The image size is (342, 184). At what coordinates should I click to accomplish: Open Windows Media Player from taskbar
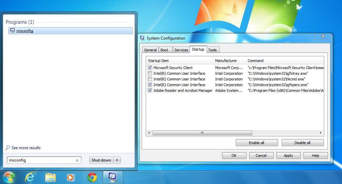(x=70, y=177)
